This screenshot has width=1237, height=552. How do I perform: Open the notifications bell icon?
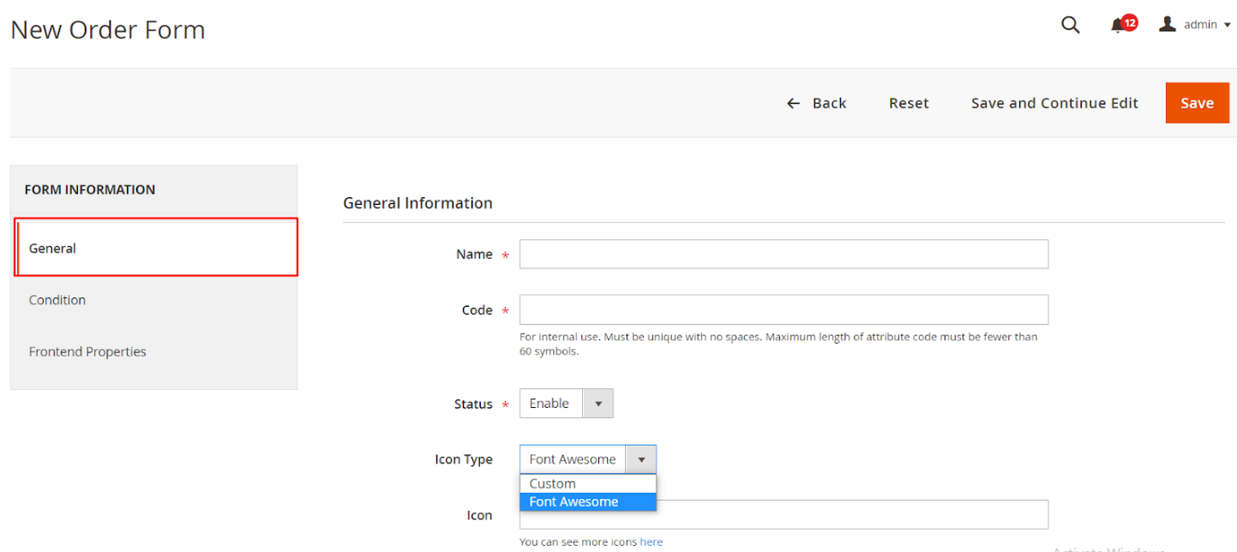pos(1118,26)
